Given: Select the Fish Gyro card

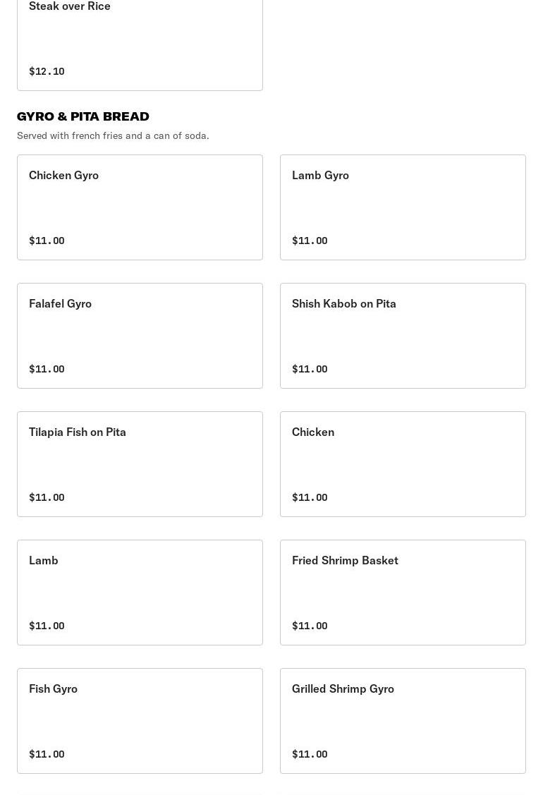Looking at the screenshot, I should click(140, 720).
